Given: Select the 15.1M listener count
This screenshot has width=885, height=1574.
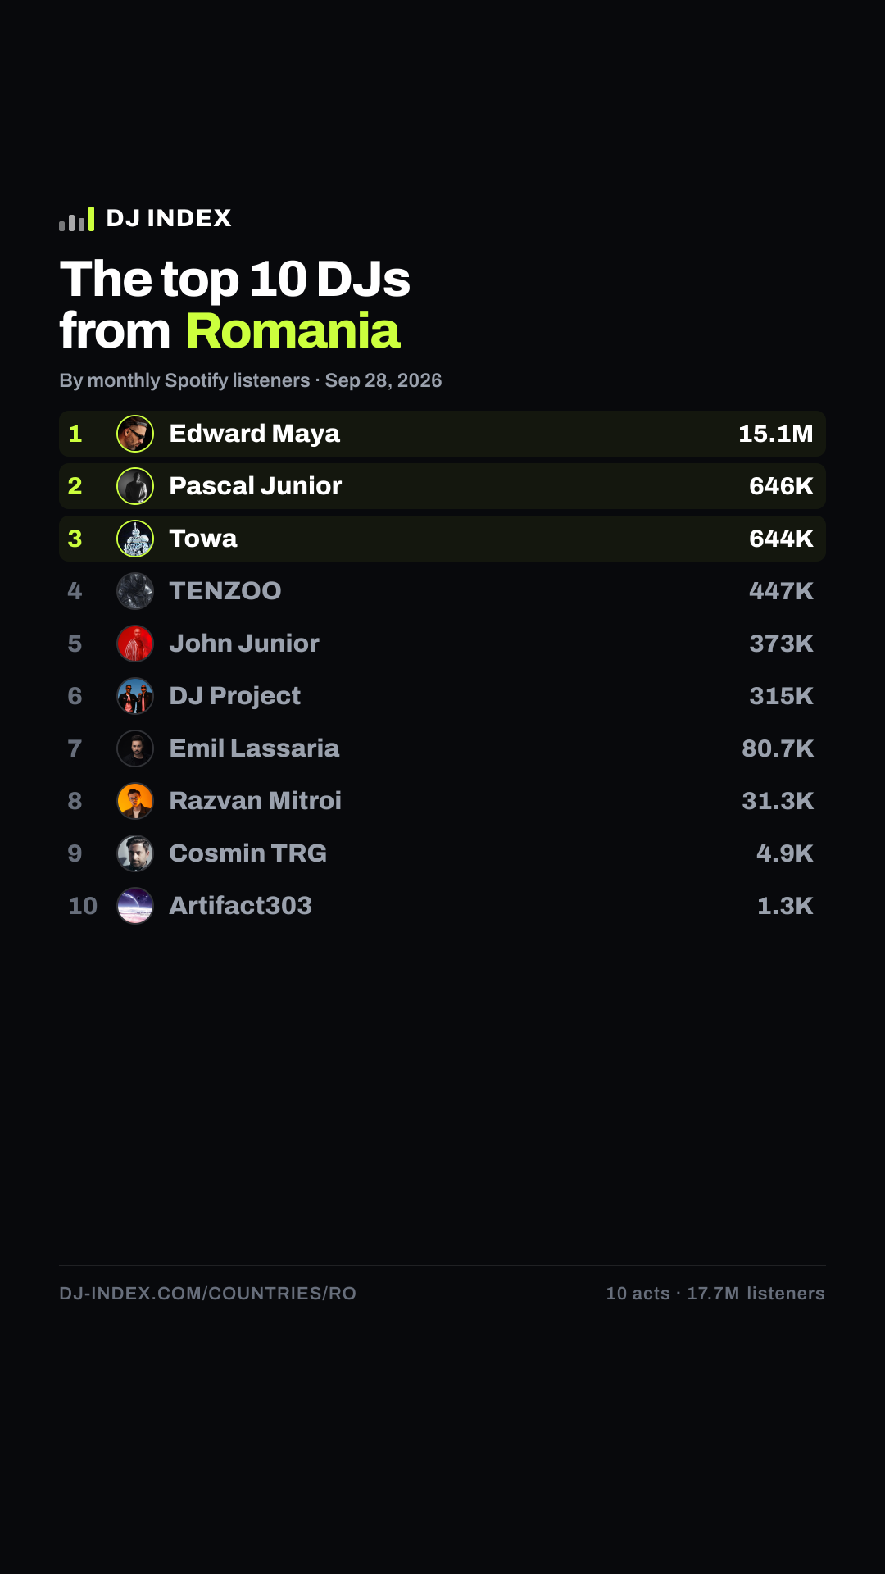Looking at the screenshot, I should [x=775, y=434].
